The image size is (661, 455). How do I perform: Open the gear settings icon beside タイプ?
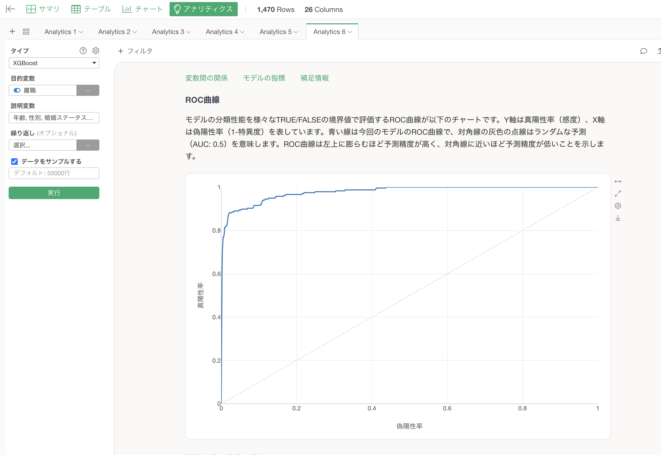tap(96, 51)
